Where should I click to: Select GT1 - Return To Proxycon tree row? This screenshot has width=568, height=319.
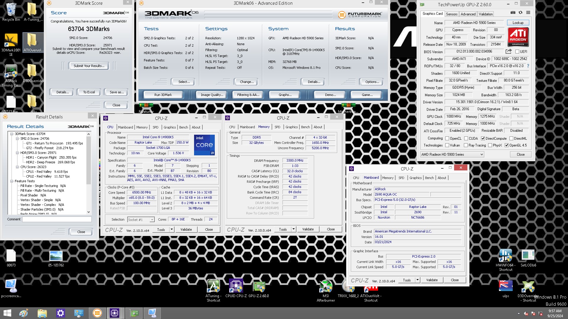click(54, 143)
